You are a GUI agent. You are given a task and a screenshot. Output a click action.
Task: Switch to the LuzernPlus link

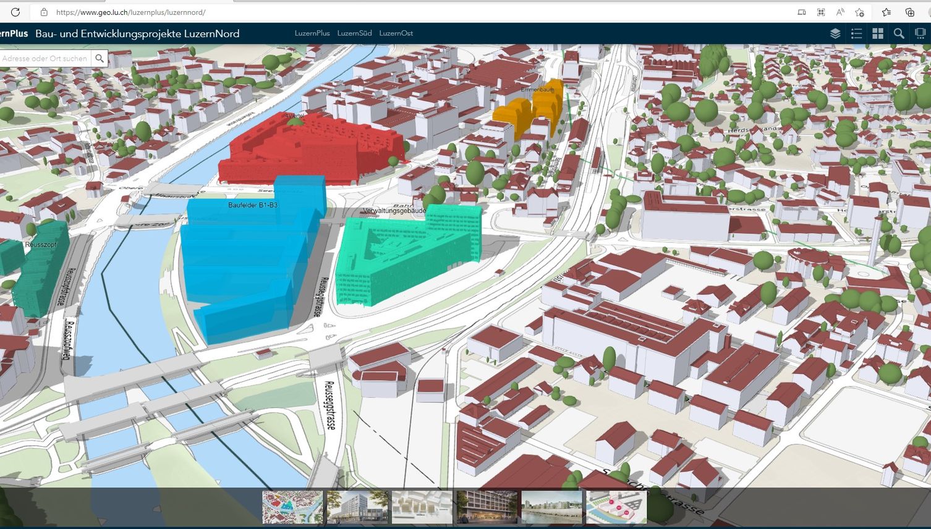point(312,33)
